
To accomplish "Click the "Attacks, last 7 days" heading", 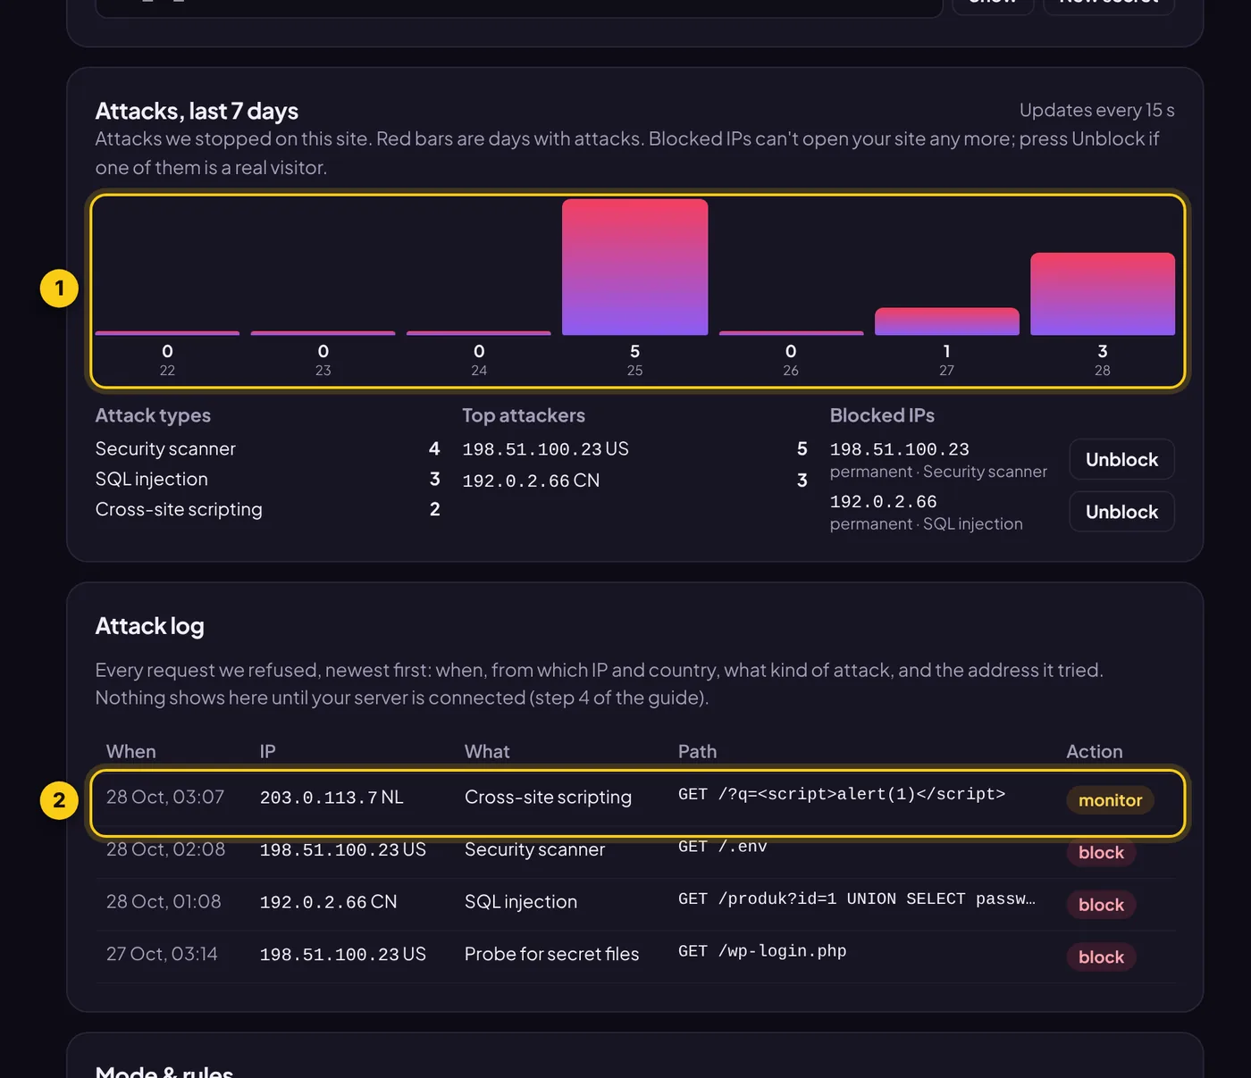I will tap(197, 111).
